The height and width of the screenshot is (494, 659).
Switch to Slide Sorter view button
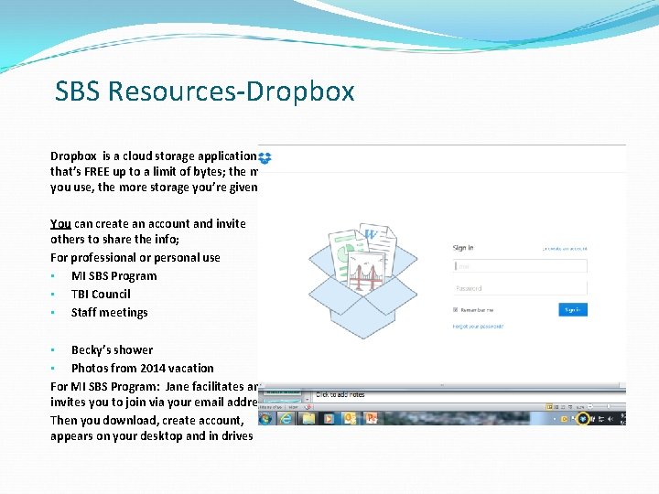556,407
